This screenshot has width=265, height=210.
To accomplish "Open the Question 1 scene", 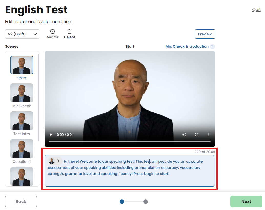I will (22, 149).
